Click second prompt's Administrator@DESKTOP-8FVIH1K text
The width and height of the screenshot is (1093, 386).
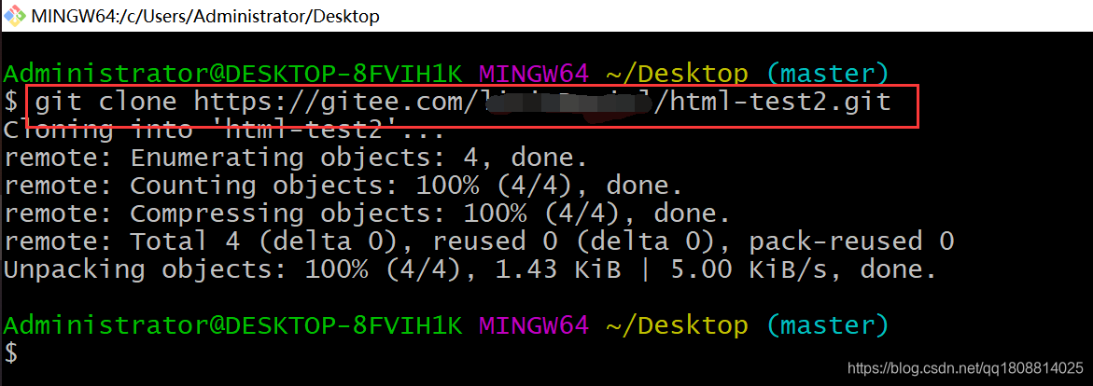pos(232,324)
